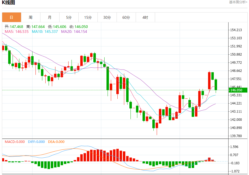Click the DEA:0.000 indicator label

56,142
